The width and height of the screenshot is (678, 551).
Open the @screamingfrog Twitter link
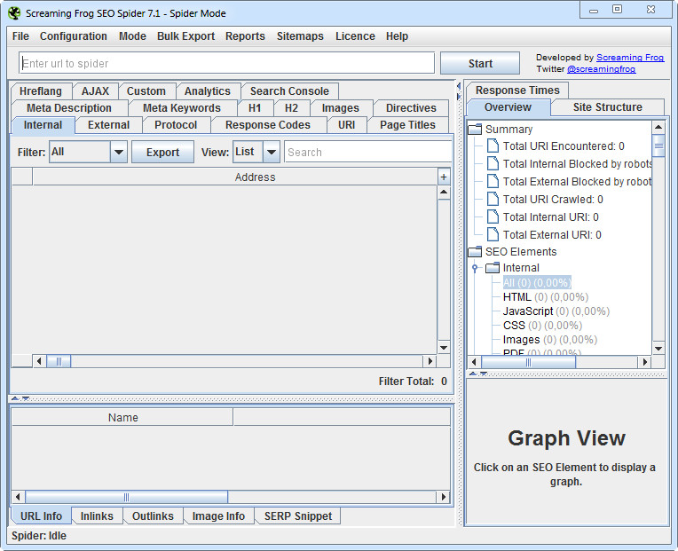tap(601, 69)
